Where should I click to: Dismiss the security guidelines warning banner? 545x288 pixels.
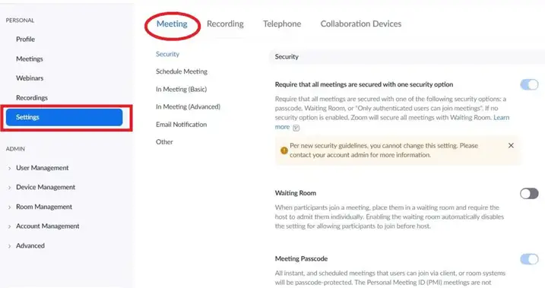(511, 146)
